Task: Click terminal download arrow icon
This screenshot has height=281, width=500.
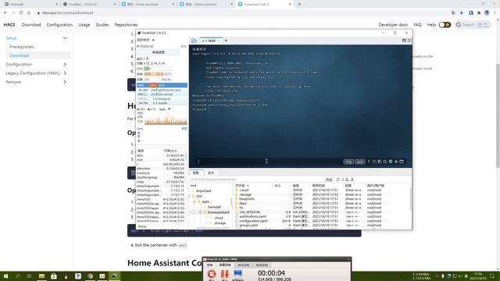Action: click(x=396, y=162)
